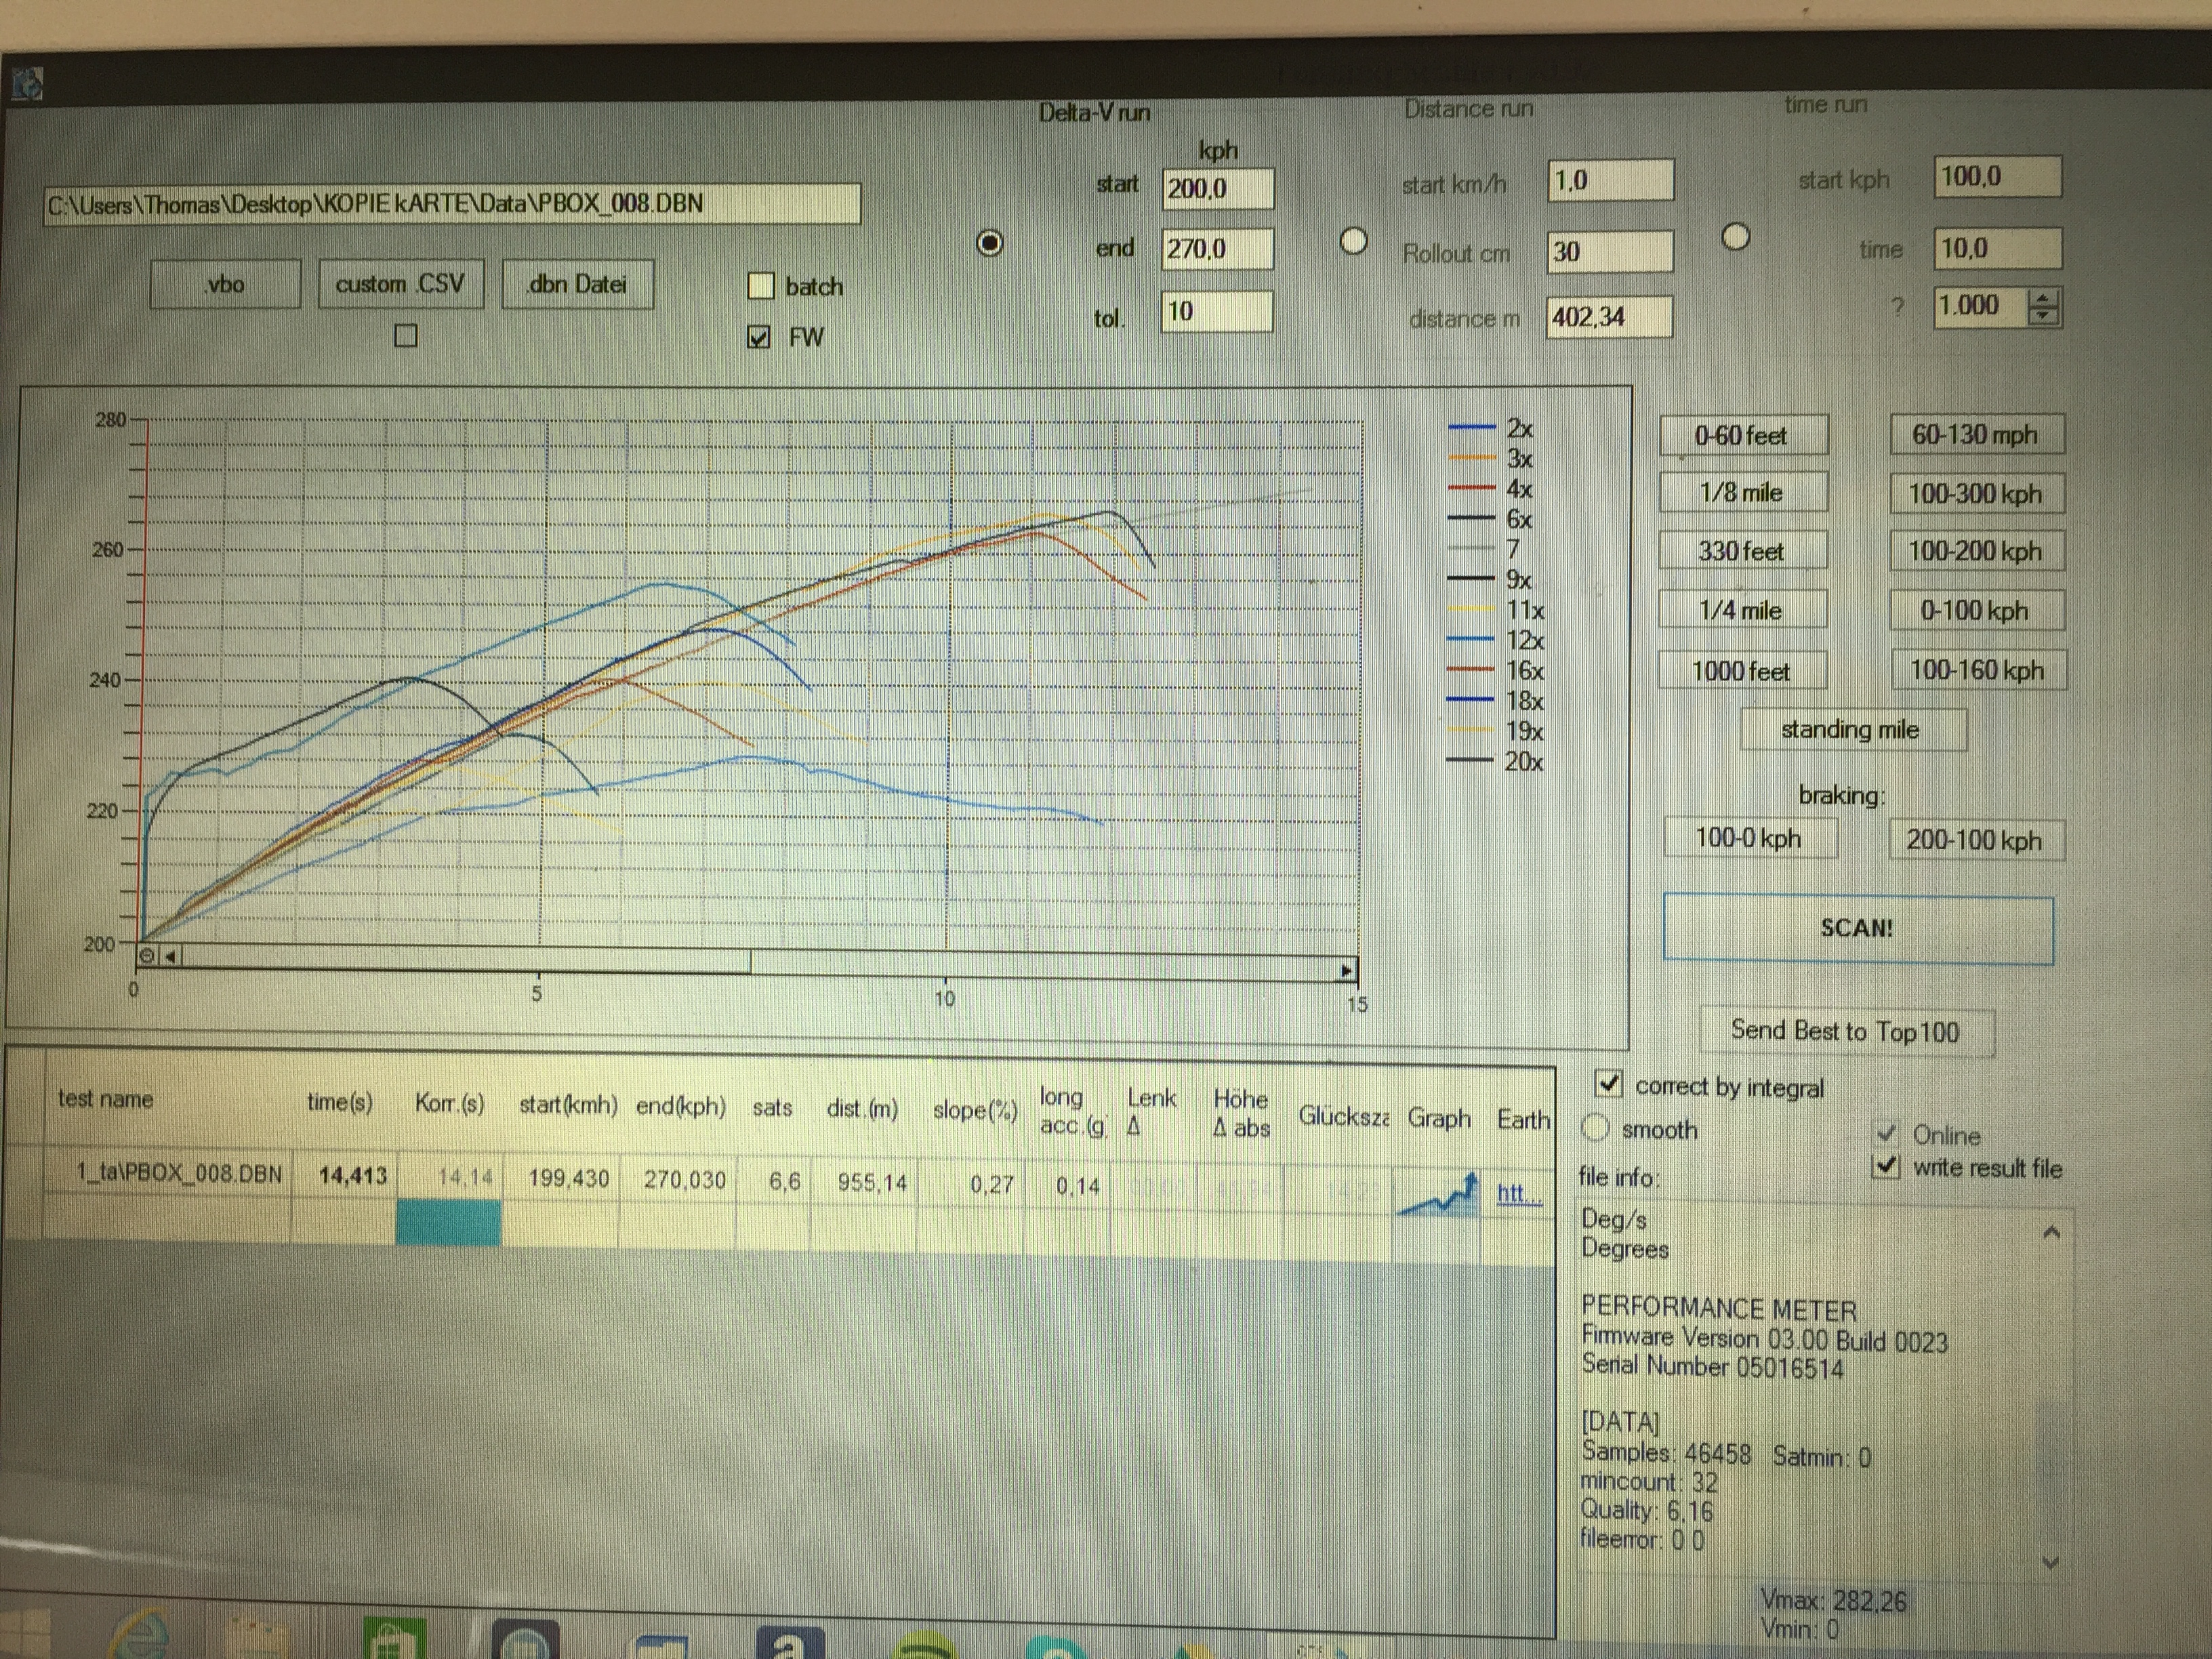Screen dimensions: 2212x1659
Task: Open the Amazon app in taskbar
Action: pos(789,1645)
